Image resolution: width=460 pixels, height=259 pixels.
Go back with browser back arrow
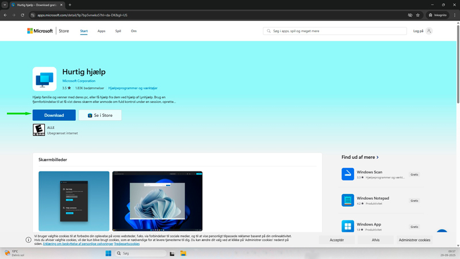5,15
